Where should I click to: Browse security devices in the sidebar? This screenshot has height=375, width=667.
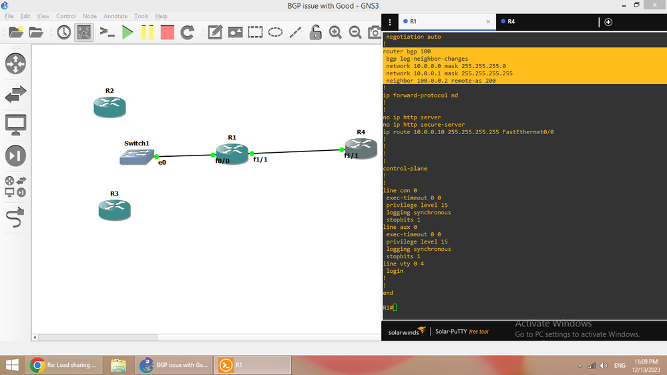click(x=16, y=155)
